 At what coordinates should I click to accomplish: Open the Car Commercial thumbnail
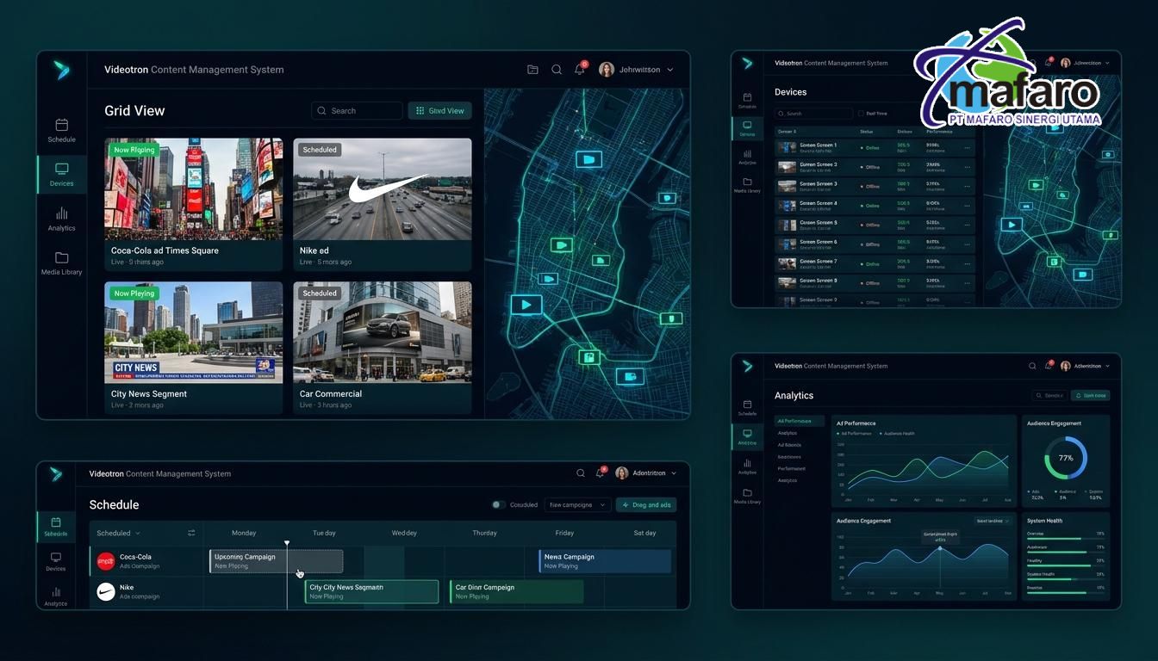(383, 332)
